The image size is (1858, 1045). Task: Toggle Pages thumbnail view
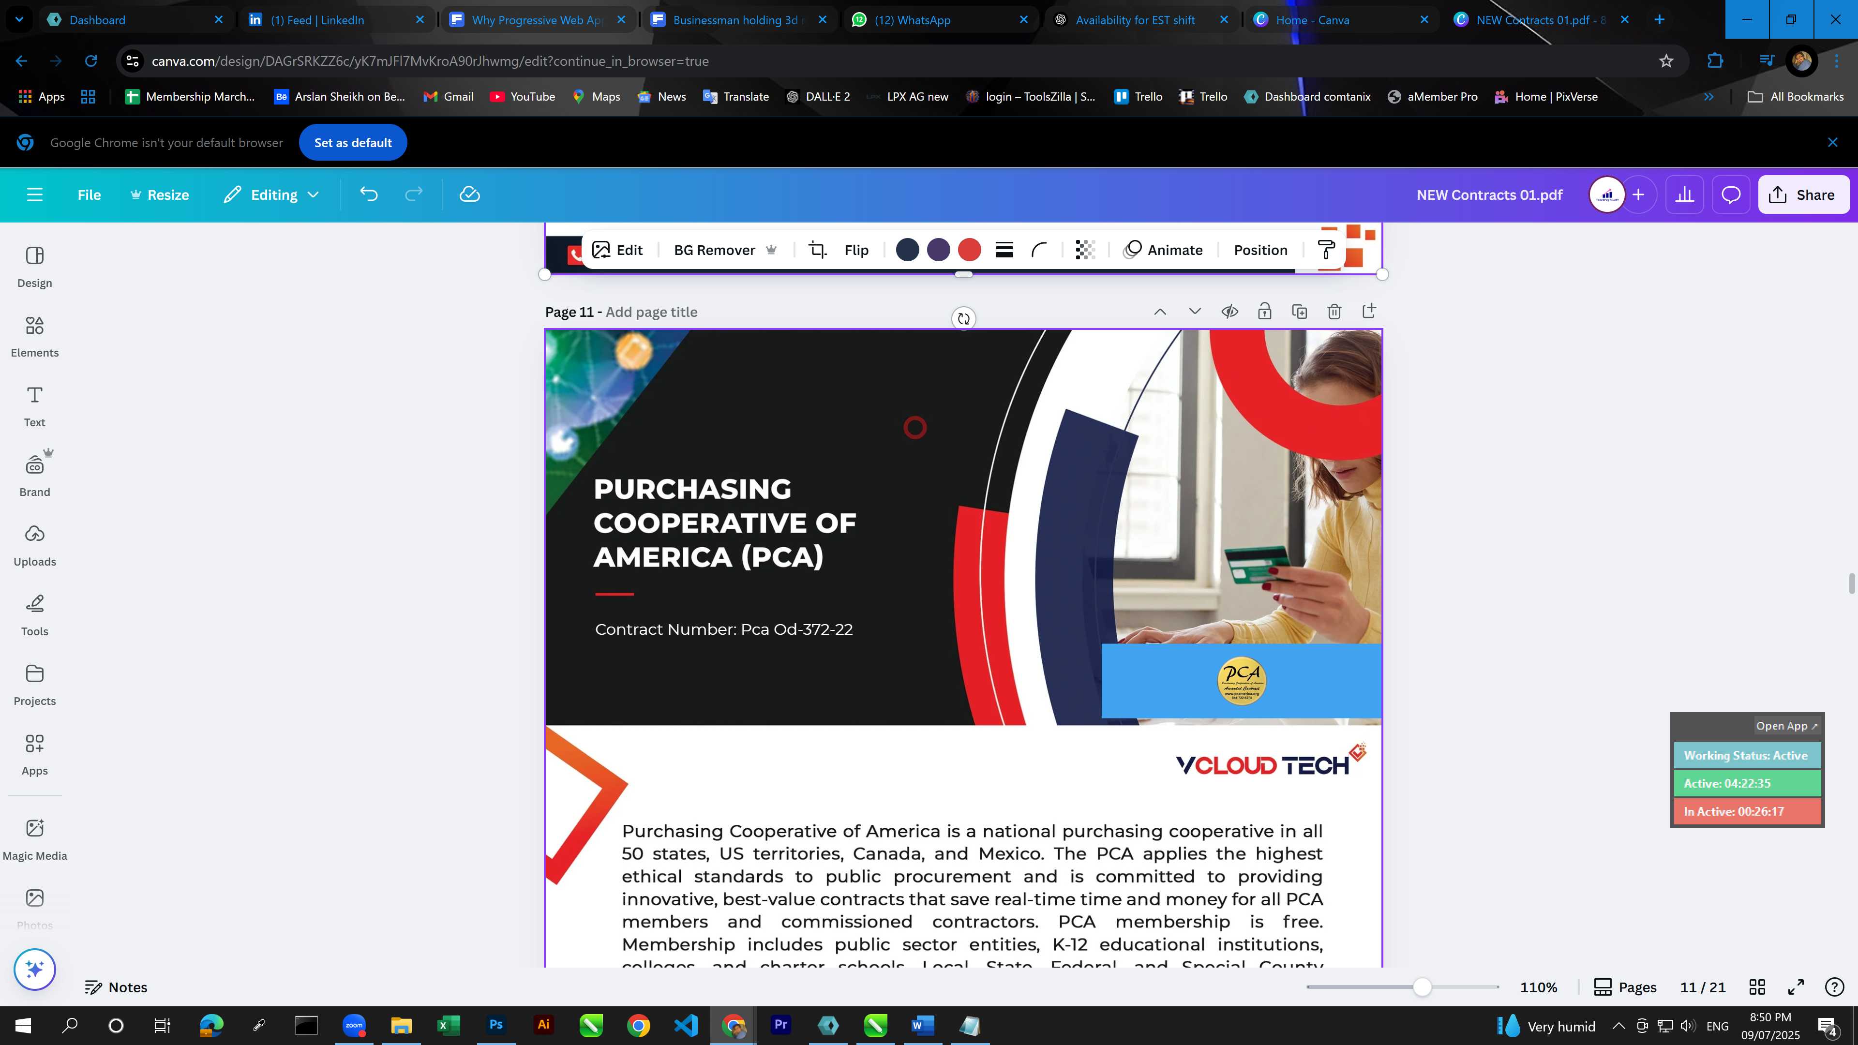click(x=1625, y=987)
